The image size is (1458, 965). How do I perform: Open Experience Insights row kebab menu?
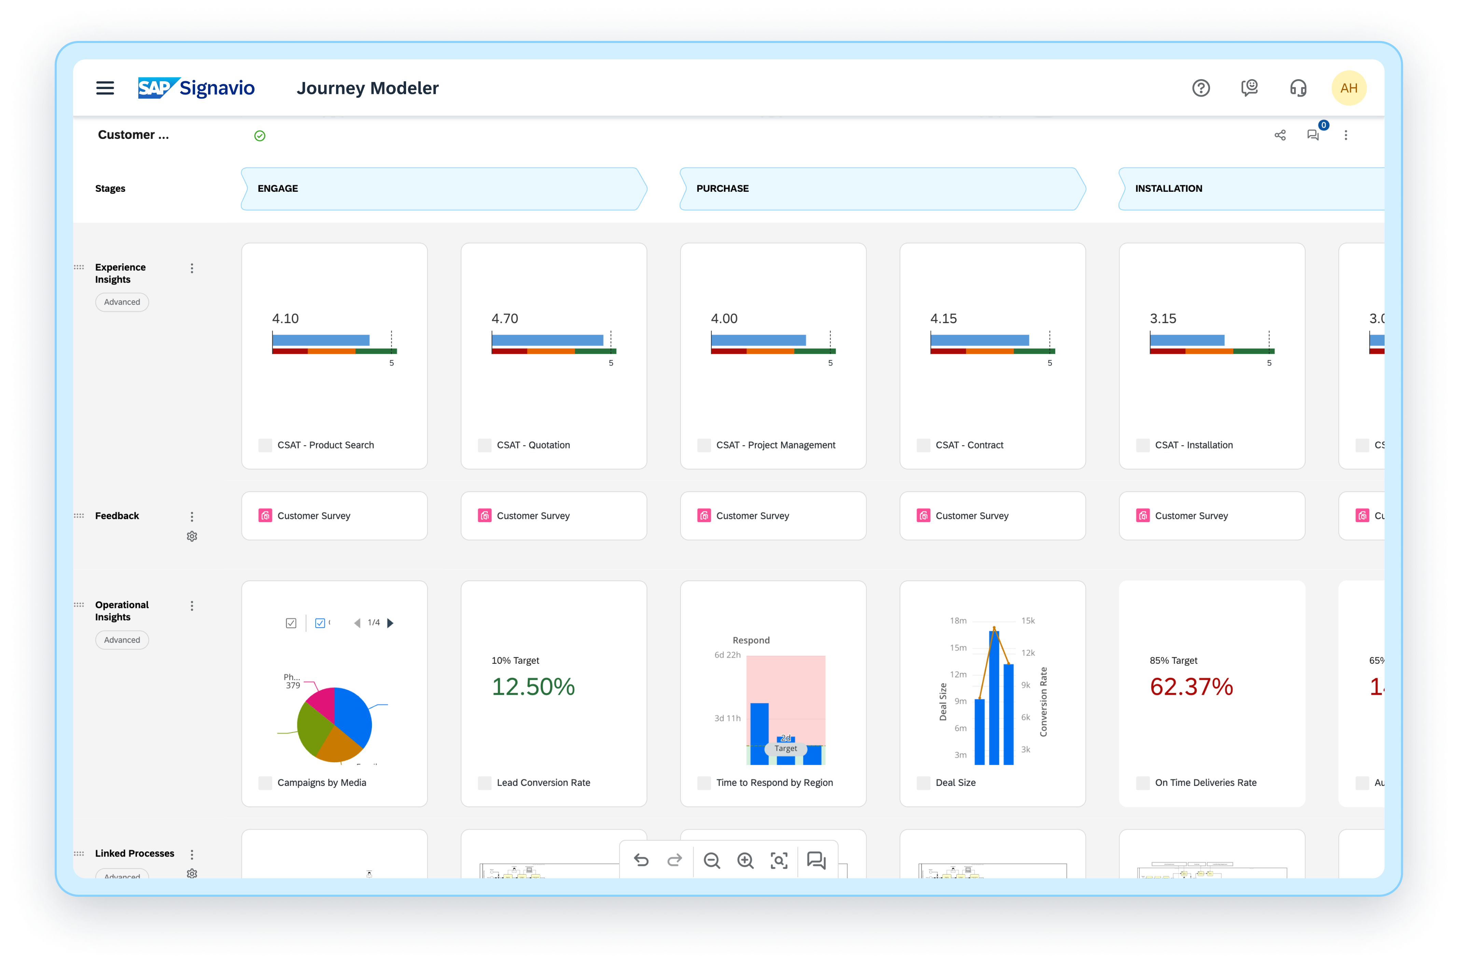pos(192,268)
